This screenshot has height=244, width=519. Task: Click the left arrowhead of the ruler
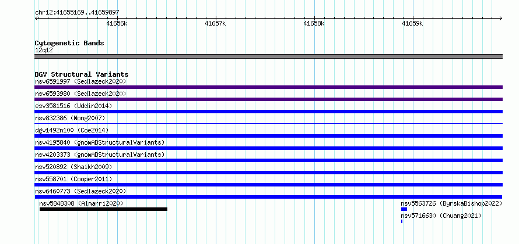[36, 19]
